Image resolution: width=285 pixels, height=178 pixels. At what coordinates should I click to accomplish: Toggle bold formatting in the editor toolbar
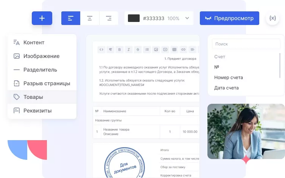119,49
